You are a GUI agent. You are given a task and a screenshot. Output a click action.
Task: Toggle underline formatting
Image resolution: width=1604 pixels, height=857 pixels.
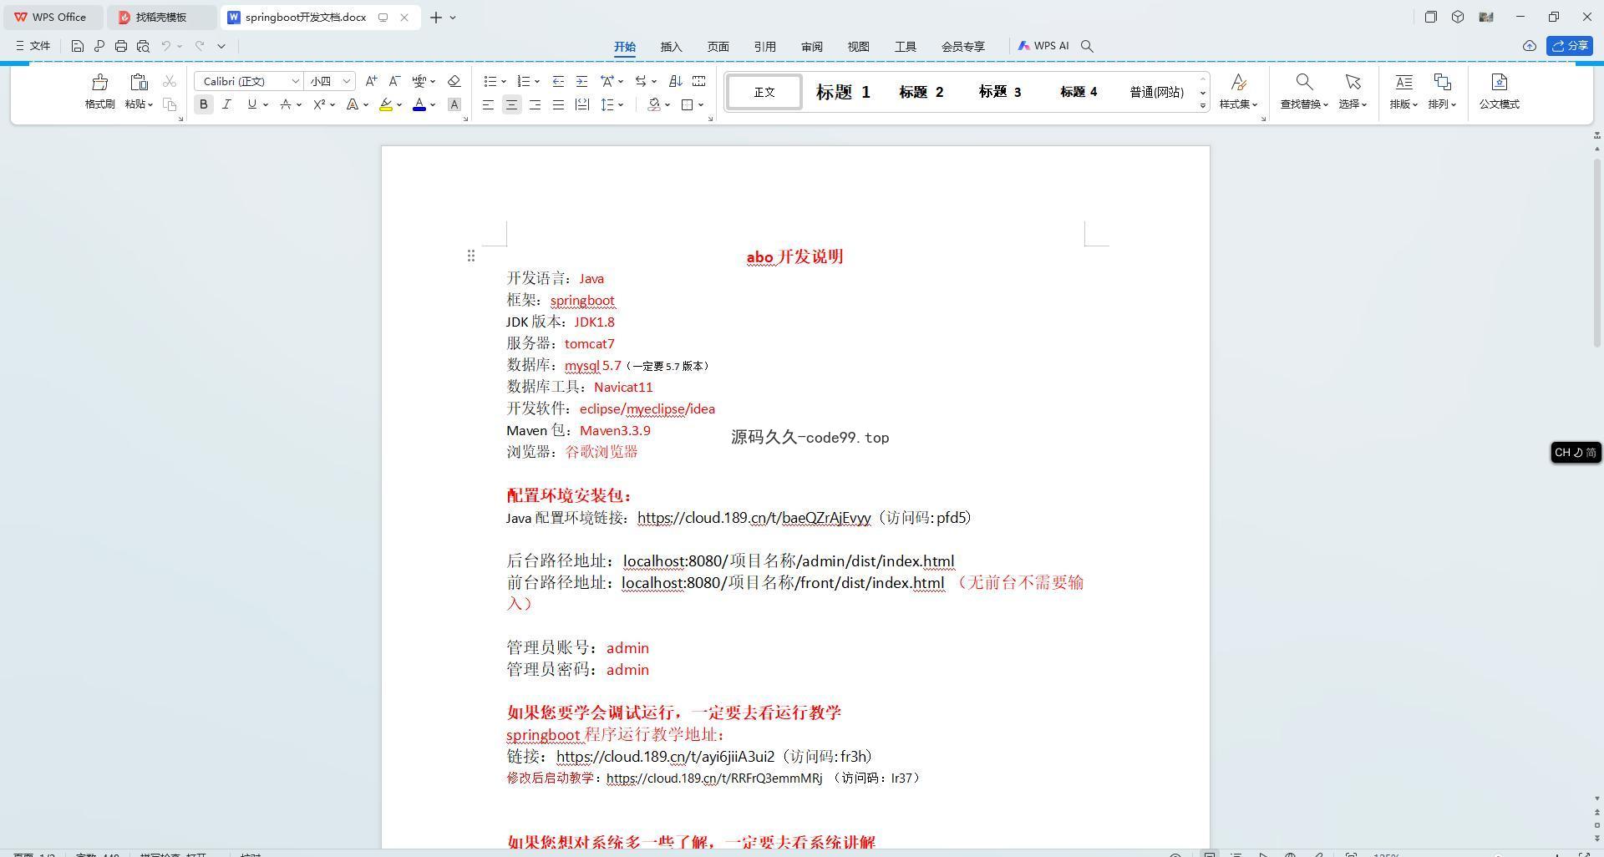(251, 104)
